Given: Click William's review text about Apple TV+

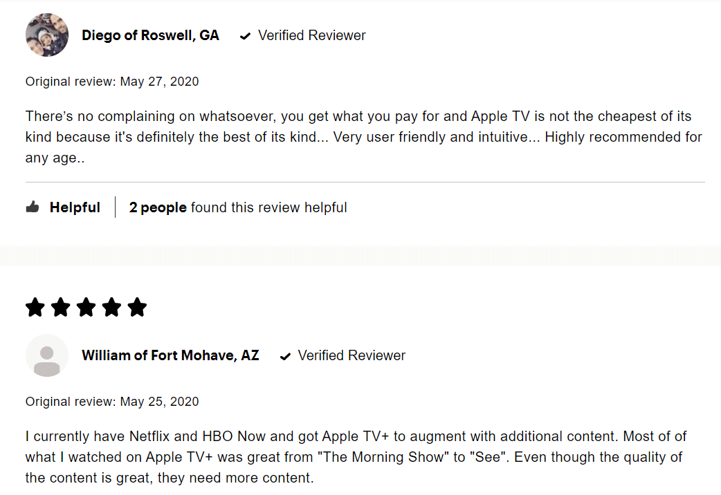Looking at the screenshot, I should 356,457.
